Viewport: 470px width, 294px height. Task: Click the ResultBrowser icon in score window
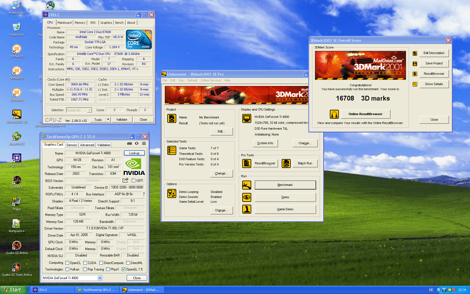point(415,74)
